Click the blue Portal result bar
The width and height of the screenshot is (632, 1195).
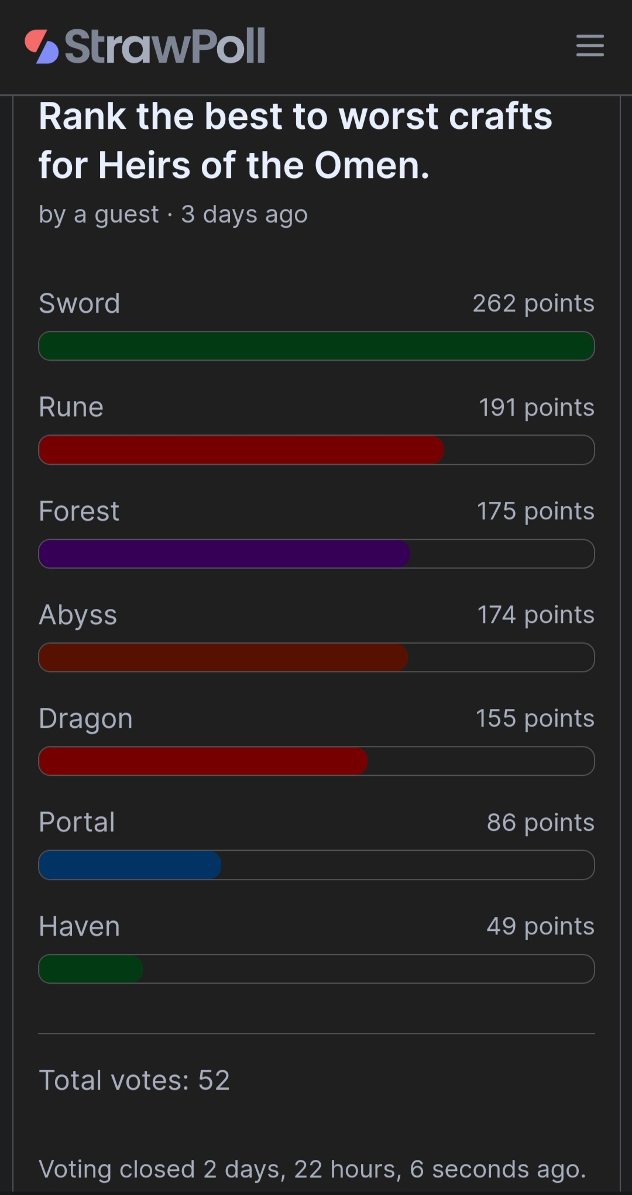tap(130, 865)
